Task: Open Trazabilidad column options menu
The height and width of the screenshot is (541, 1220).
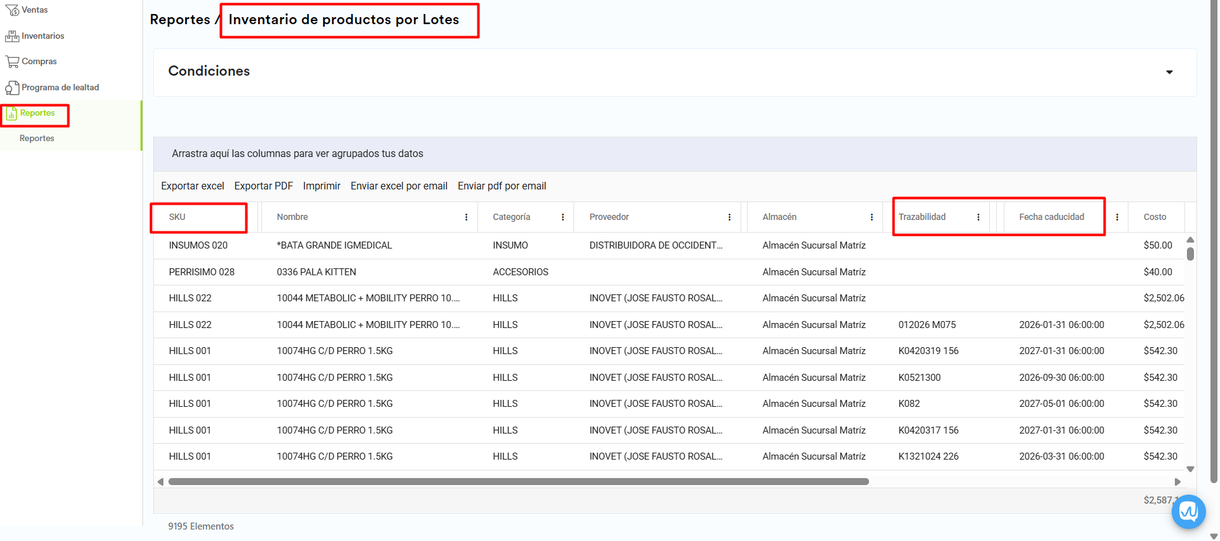Action: [x=978, y=217]
